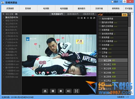Open the 电视直播 menu
Viewport: 135px width, 99px height.
(64, 9)
